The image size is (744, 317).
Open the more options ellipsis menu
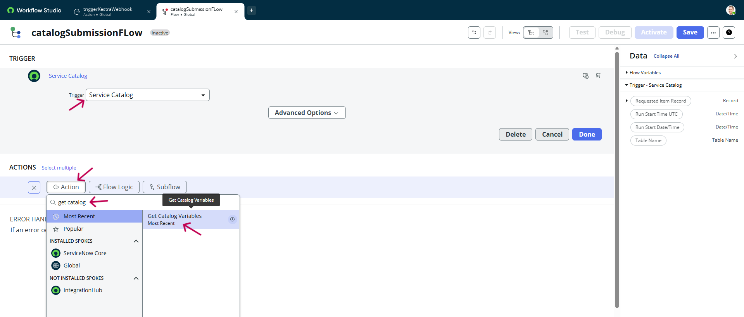click(x=713, y=33)
